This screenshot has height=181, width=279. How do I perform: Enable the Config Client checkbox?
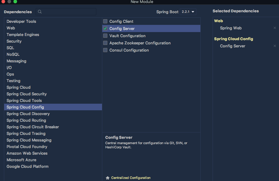pyautogui.click(x=105, y=21)
